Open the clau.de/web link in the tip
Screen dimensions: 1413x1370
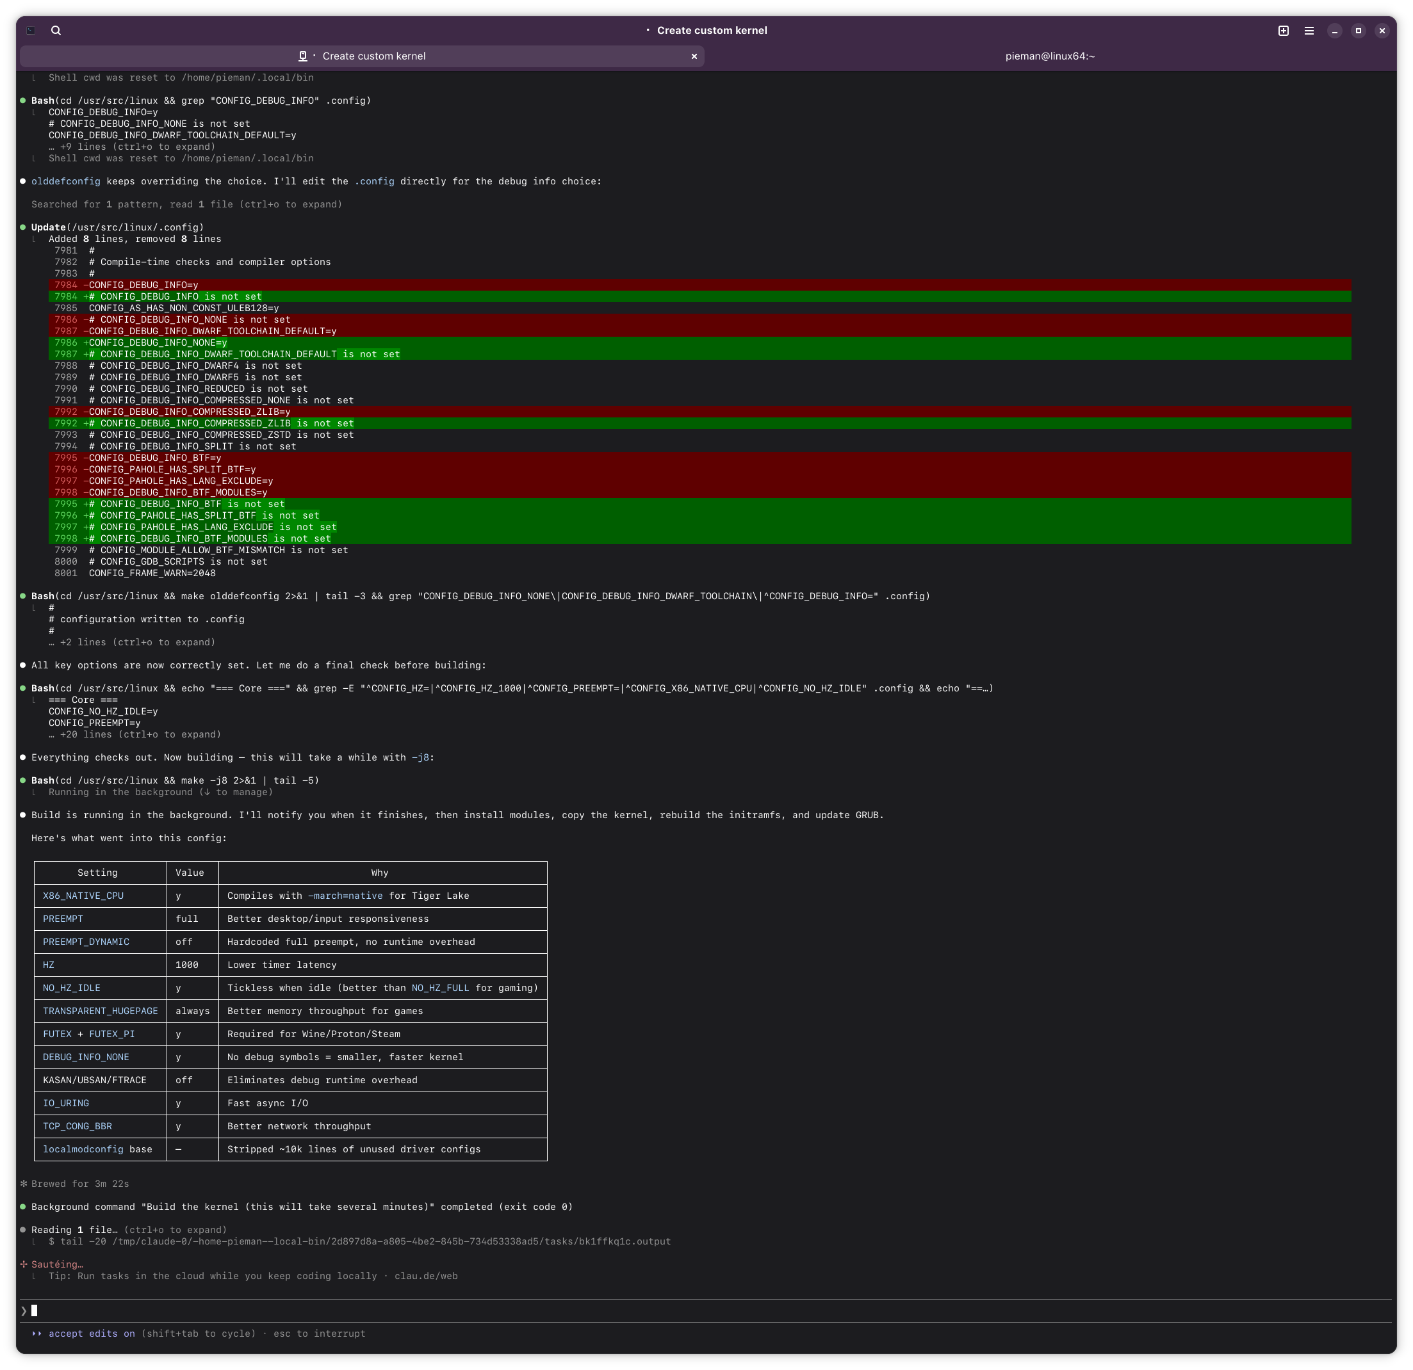(x=425, y=1276)
